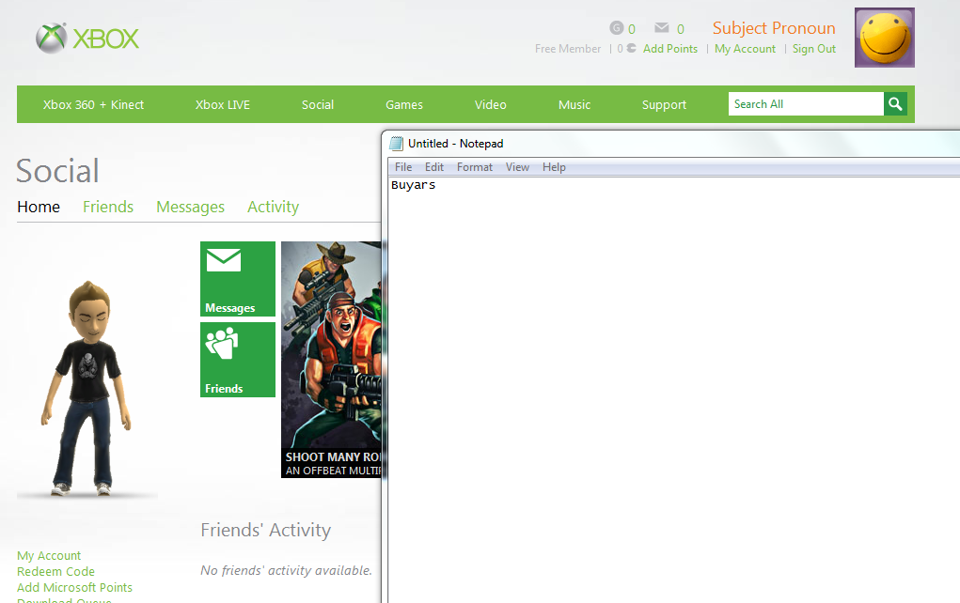Click the Gamerscore G icon in header
The height and width of the screenshot is (603, 960).
pos(617,27)
